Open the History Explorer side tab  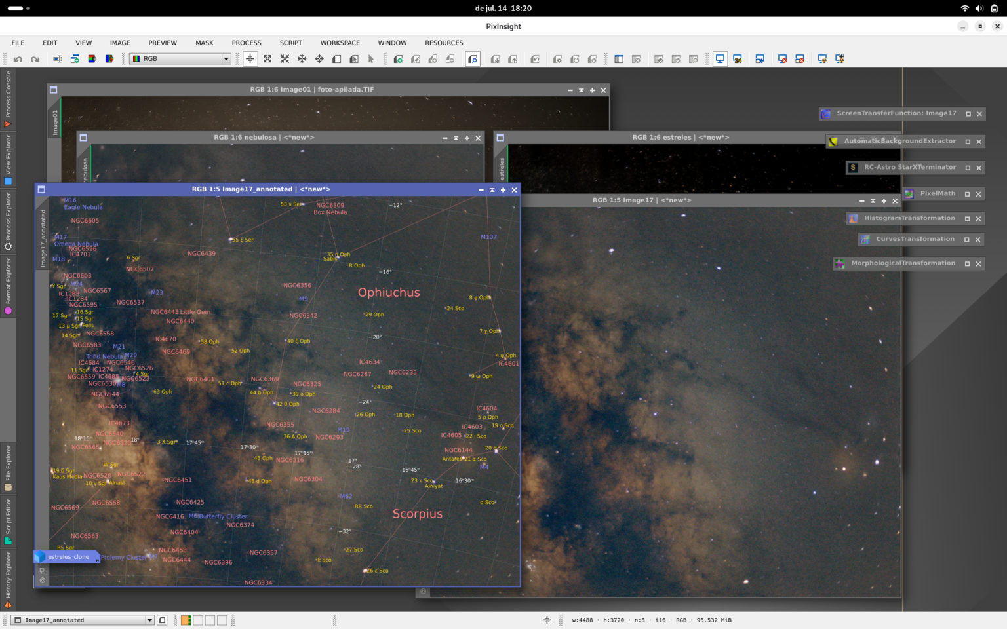[8, 581]
